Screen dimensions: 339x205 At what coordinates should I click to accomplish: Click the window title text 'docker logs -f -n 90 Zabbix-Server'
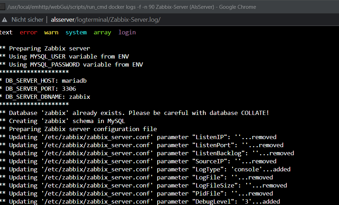coord(148,7)
